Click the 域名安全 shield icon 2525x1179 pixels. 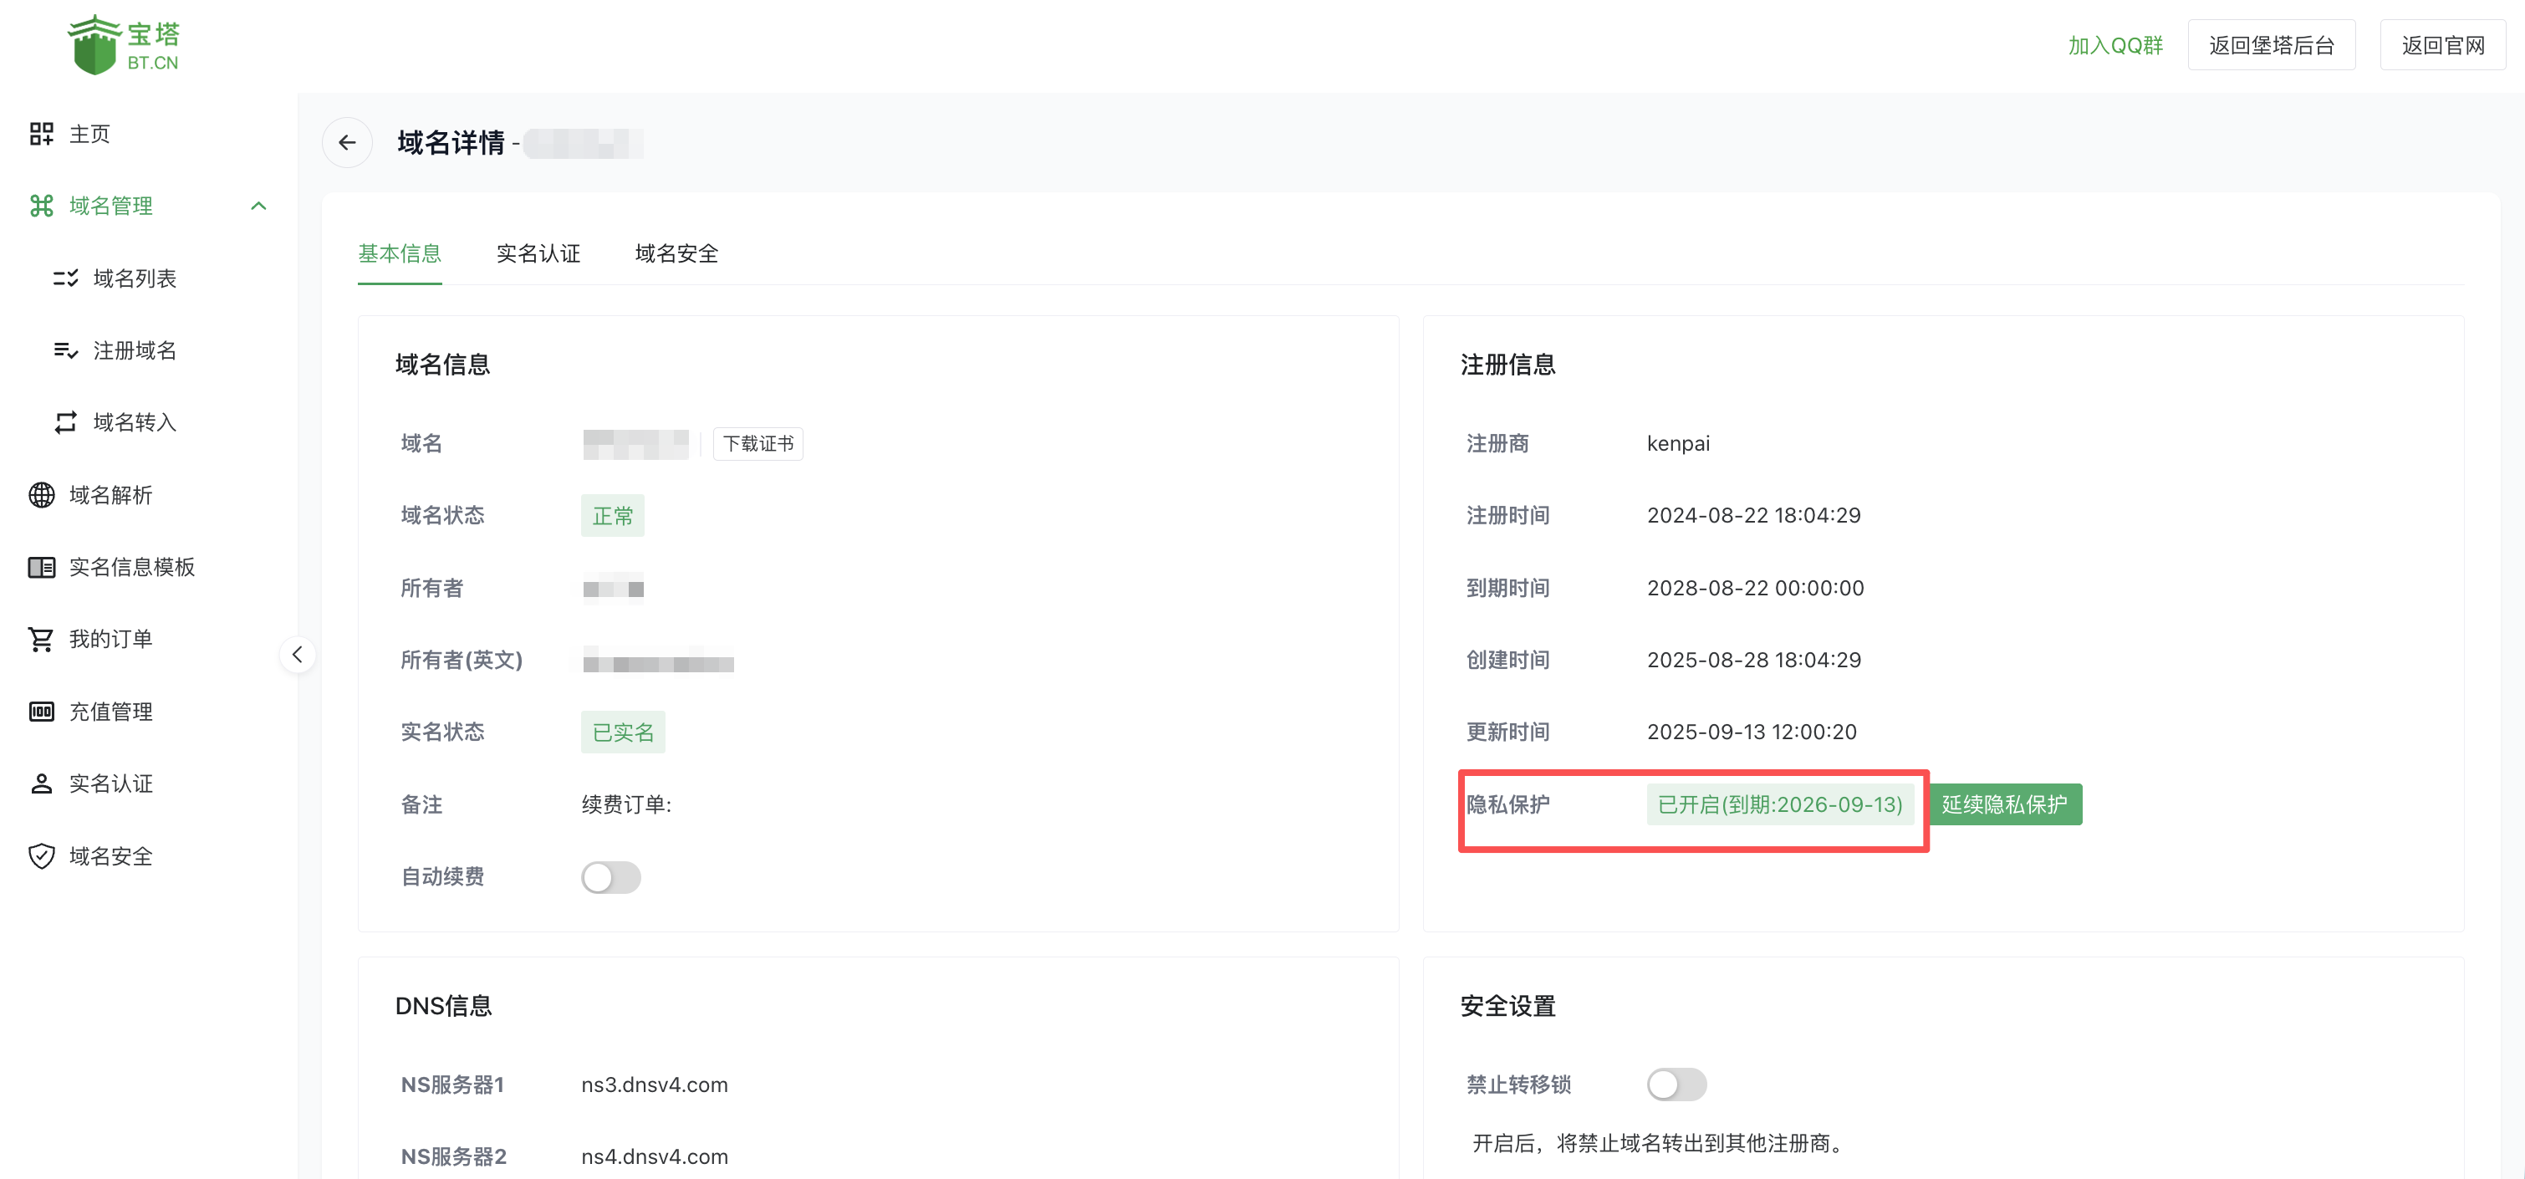coord(41,855)
